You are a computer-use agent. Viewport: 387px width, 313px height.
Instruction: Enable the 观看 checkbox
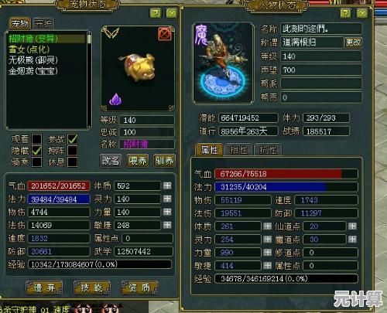[x=36, y=139]
